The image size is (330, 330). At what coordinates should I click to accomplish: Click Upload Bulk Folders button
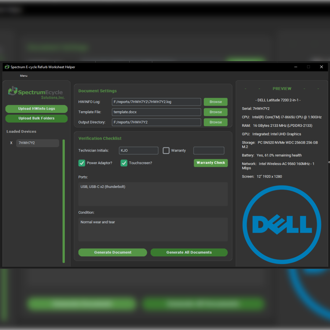(x=36, y=119)
